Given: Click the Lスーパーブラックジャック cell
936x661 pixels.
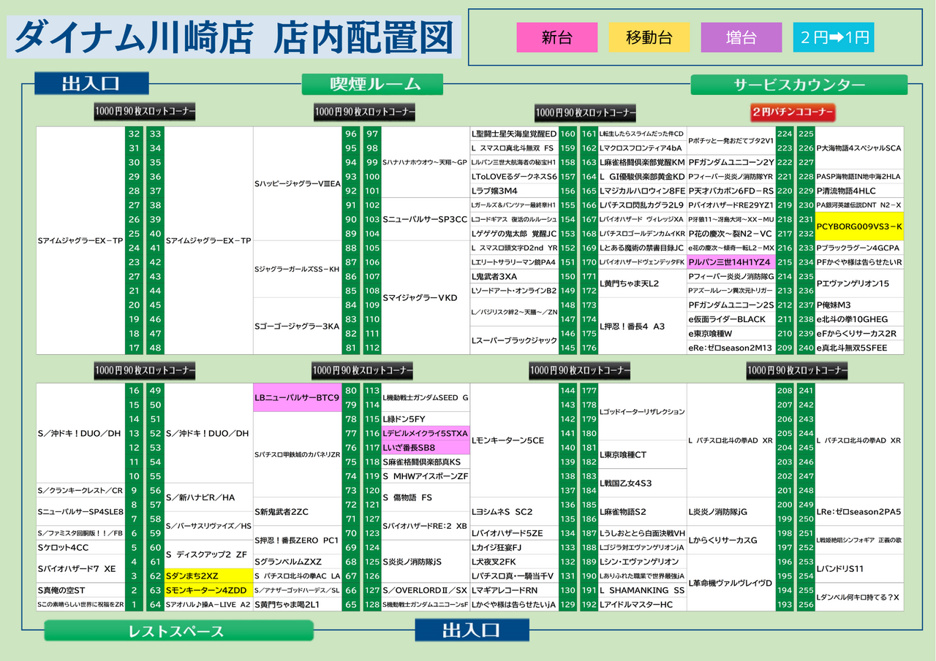Looking at the screenshot, I should [x=514, y=340].
